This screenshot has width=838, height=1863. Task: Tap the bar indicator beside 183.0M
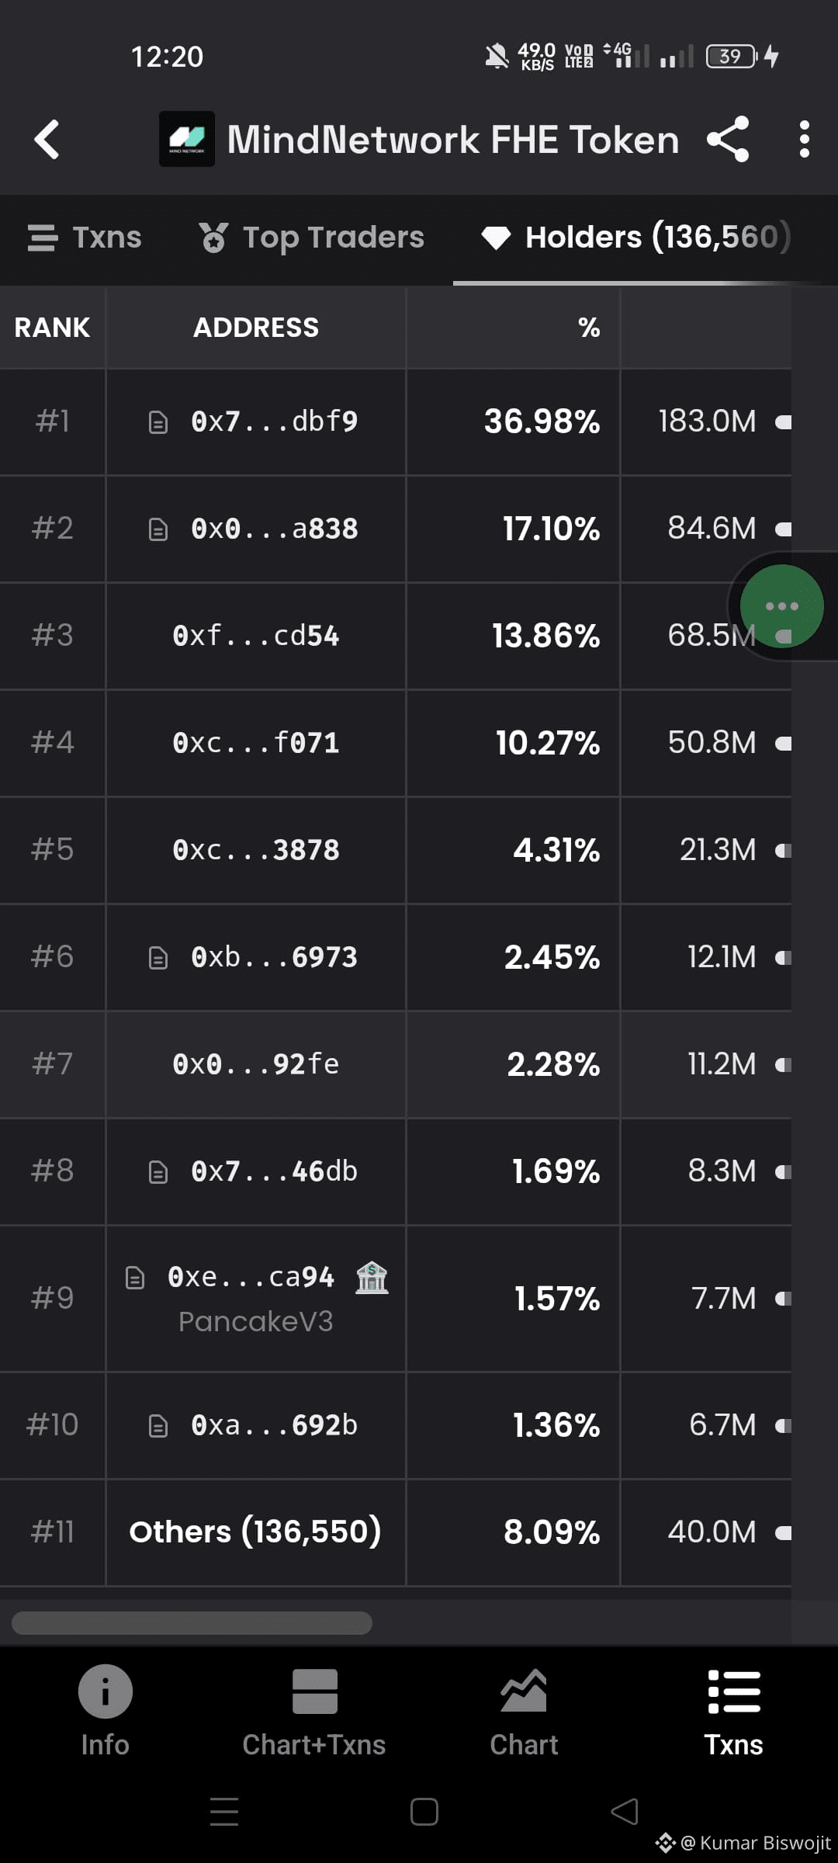[784, 422]
